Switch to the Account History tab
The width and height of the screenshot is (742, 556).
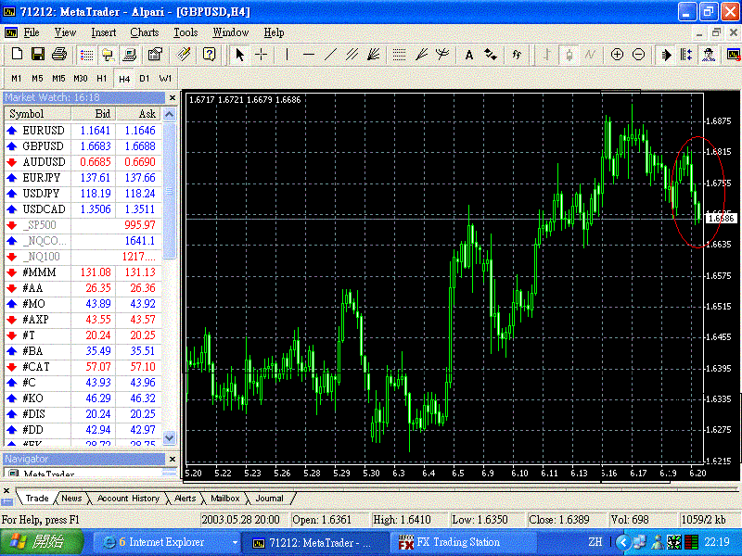click(128, 499)
